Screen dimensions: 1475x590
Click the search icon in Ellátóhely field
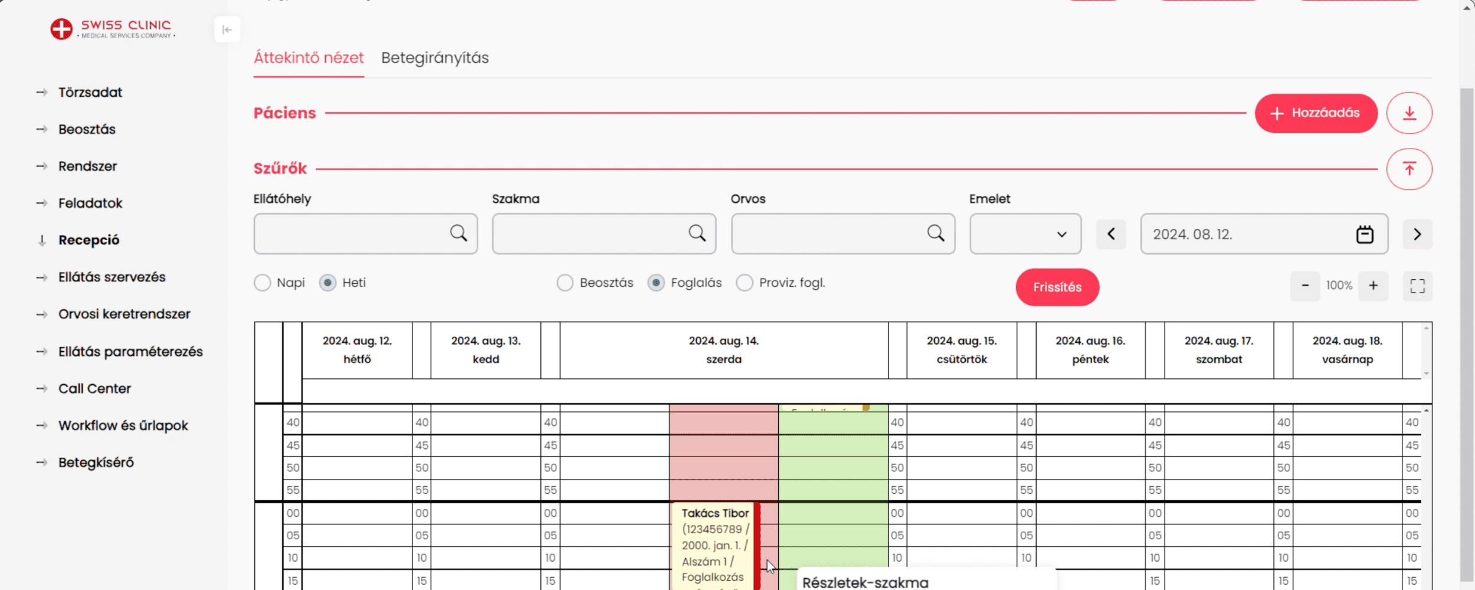pos(458,234)
